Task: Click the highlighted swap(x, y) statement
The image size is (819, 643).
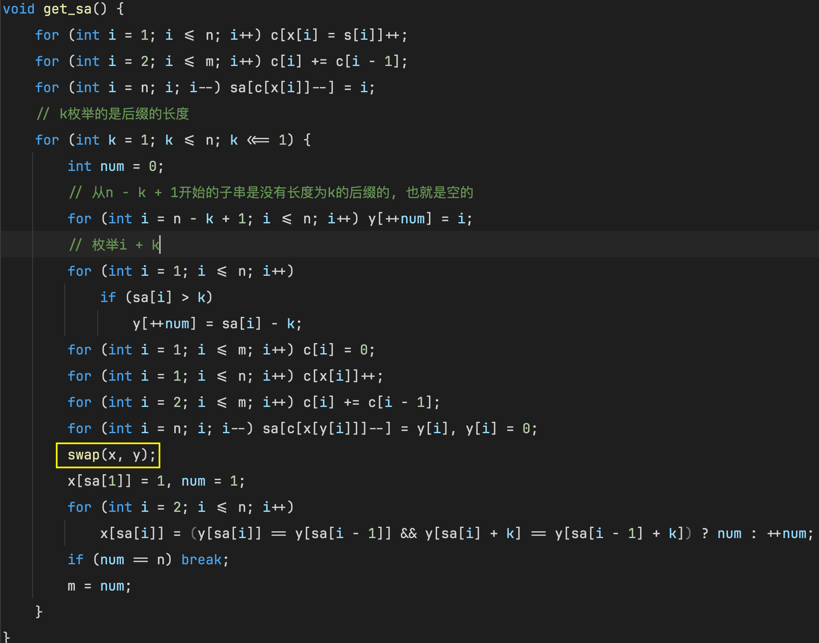Action: coord(108,455)
